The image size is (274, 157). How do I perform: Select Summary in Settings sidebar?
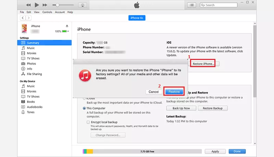(45, 43)
